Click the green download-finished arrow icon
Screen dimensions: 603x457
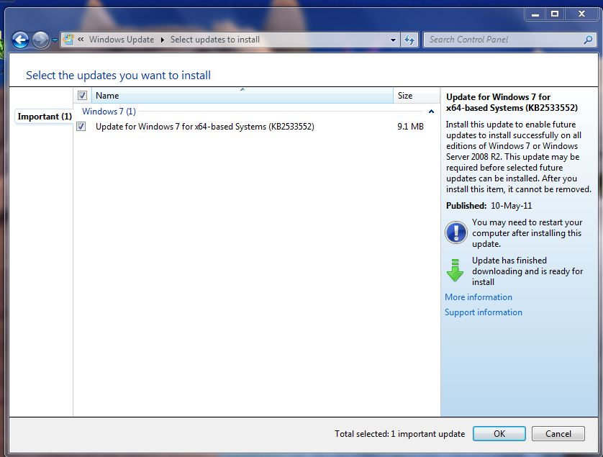point(455,271)
